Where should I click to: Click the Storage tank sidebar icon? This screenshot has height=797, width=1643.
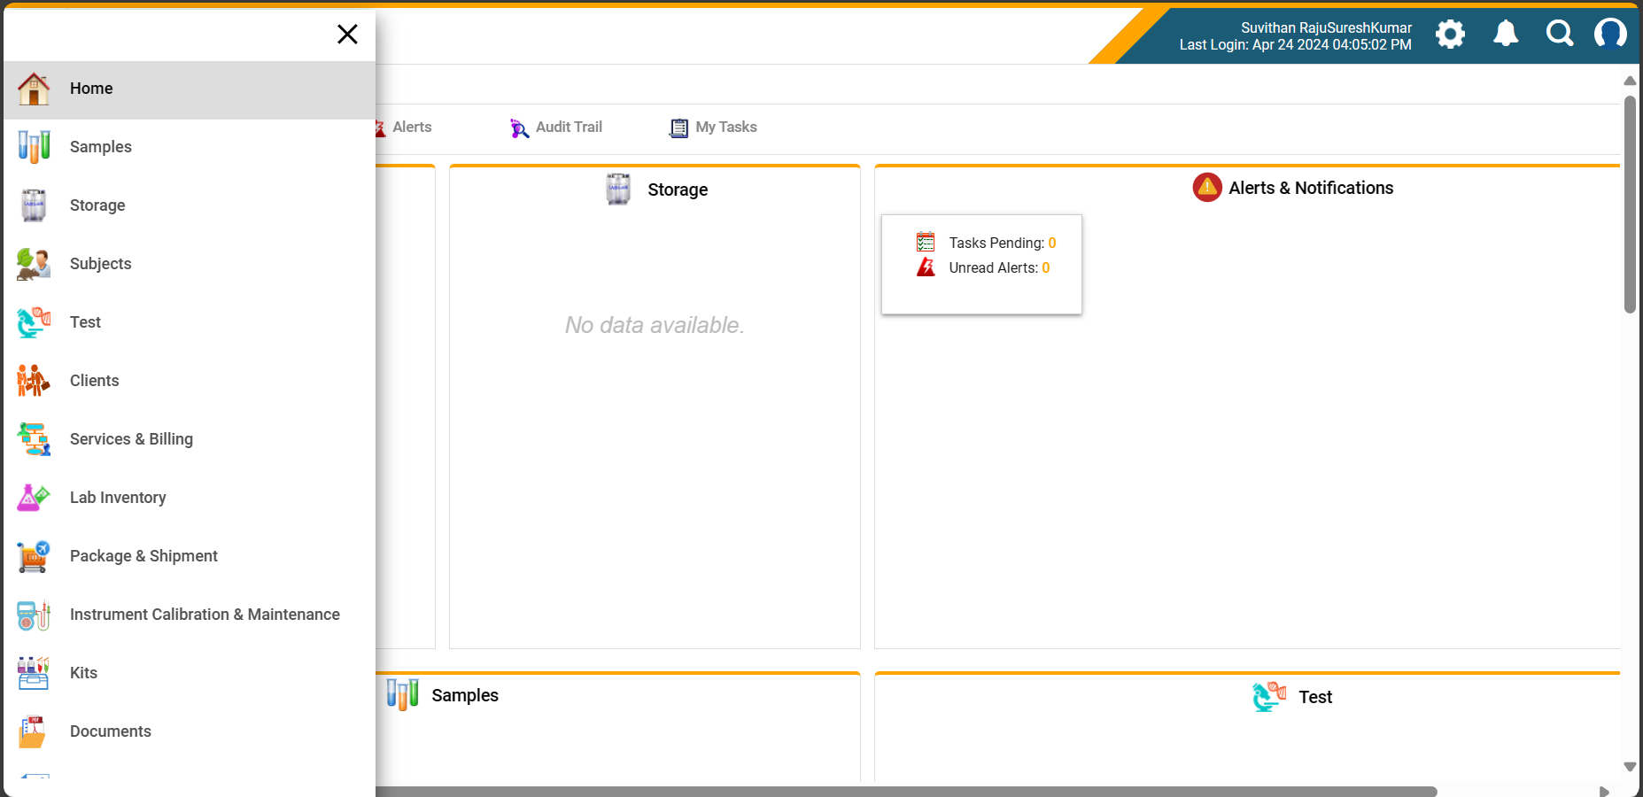point(34,205)
